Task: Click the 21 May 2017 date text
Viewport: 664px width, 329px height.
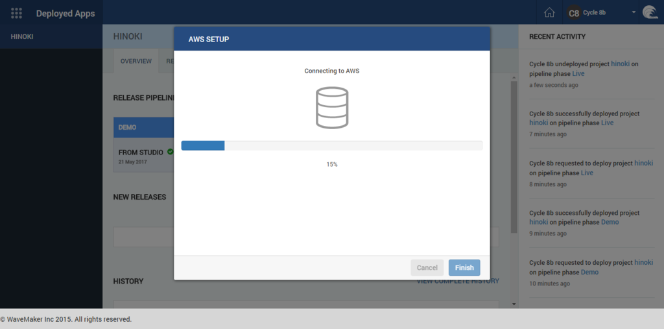Action: pos(132,162)
